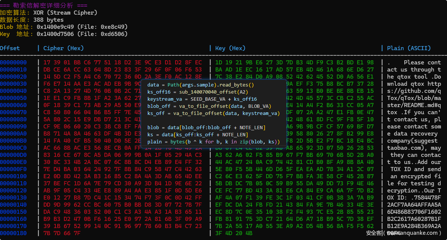Click the 388 bytes data length value
447x240 pixels.
[x=48, y=20]
